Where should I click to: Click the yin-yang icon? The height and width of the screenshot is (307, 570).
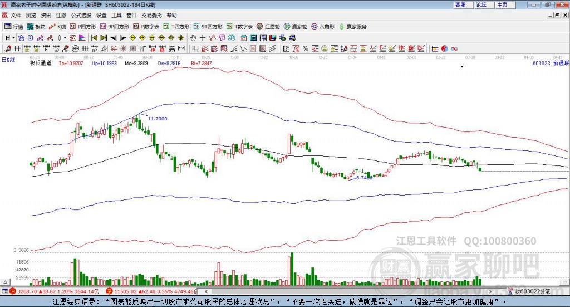(x=445, y=48)
